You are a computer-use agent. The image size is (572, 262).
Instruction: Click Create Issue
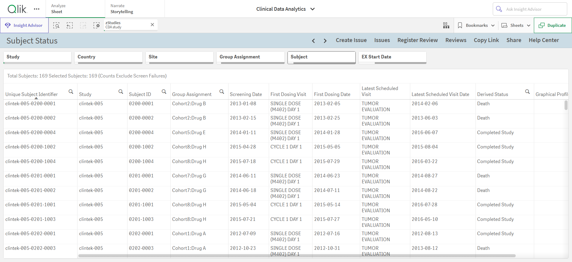click(351, 40)
